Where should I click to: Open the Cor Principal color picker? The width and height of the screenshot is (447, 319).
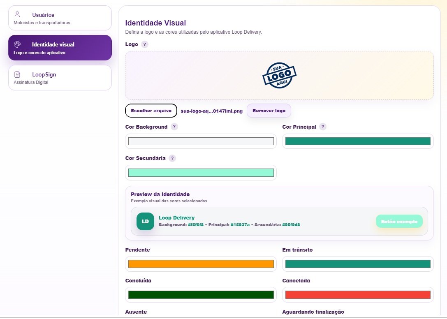(x=358, y=141)
